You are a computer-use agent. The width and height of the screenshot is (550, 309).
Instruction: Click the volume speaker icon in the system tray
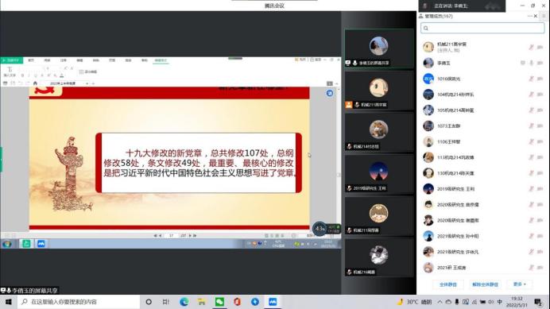(490, 302)
